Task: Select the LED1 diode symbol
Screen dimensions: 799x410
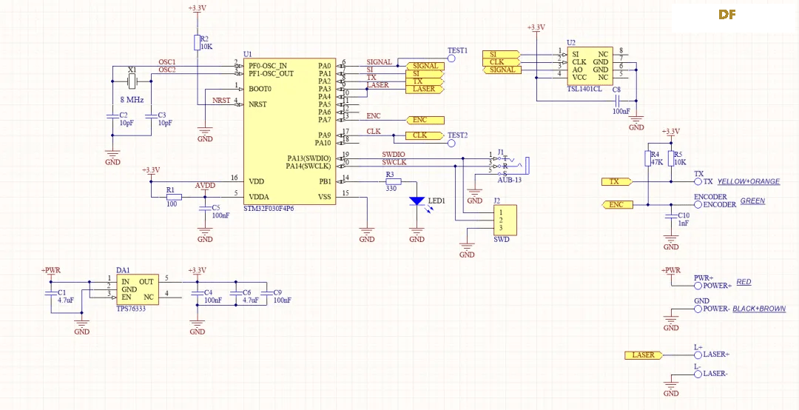Action: click(x=417, y=201)
